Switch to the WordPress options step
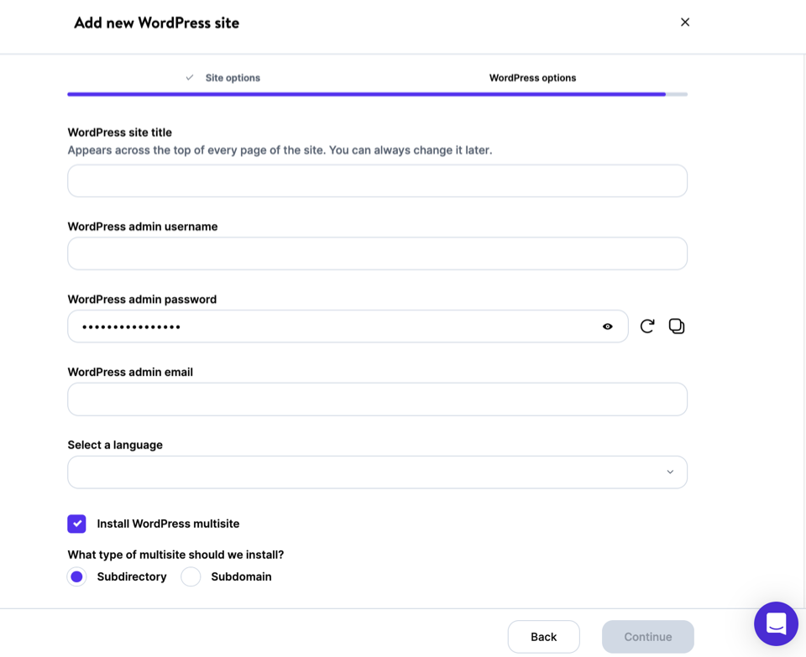The image size is (806, 657). (x=532, y=78)
